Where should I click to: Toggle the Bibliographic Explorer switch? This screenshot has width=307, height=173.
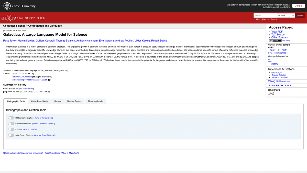pyautogui.click(x=11, y=118)
